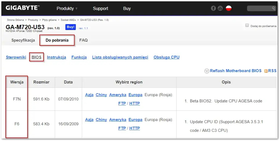Click NVIDIA nForce 720D Chipset text
This screenshot has width=280, height=141.
pos(24,31)
